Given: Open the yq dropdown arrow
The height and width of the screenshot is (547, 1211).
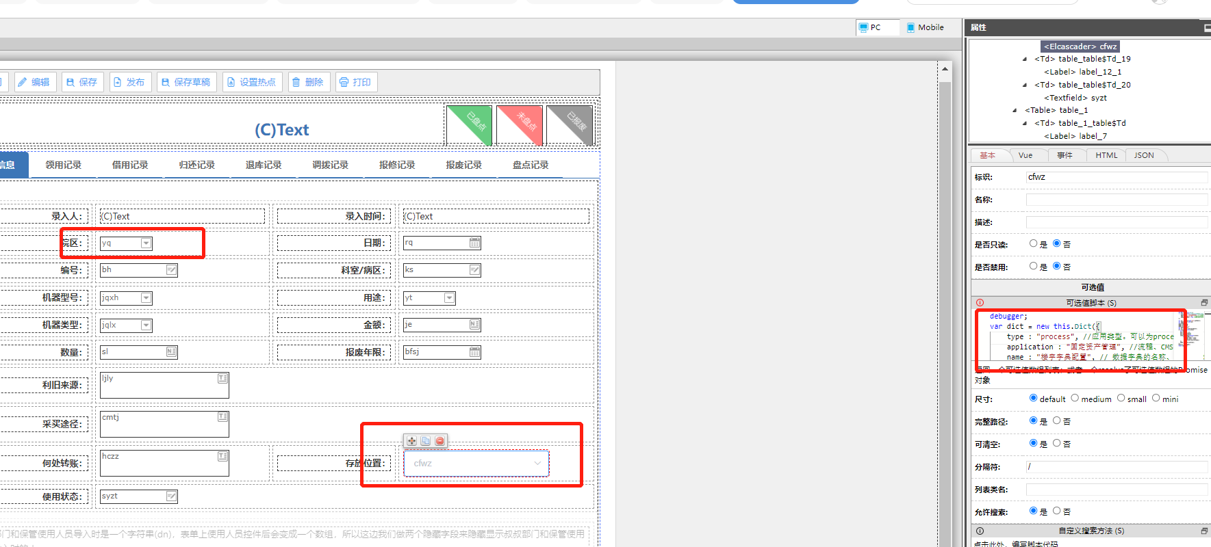Looking at the screenshot, I should tap(146, 243).
